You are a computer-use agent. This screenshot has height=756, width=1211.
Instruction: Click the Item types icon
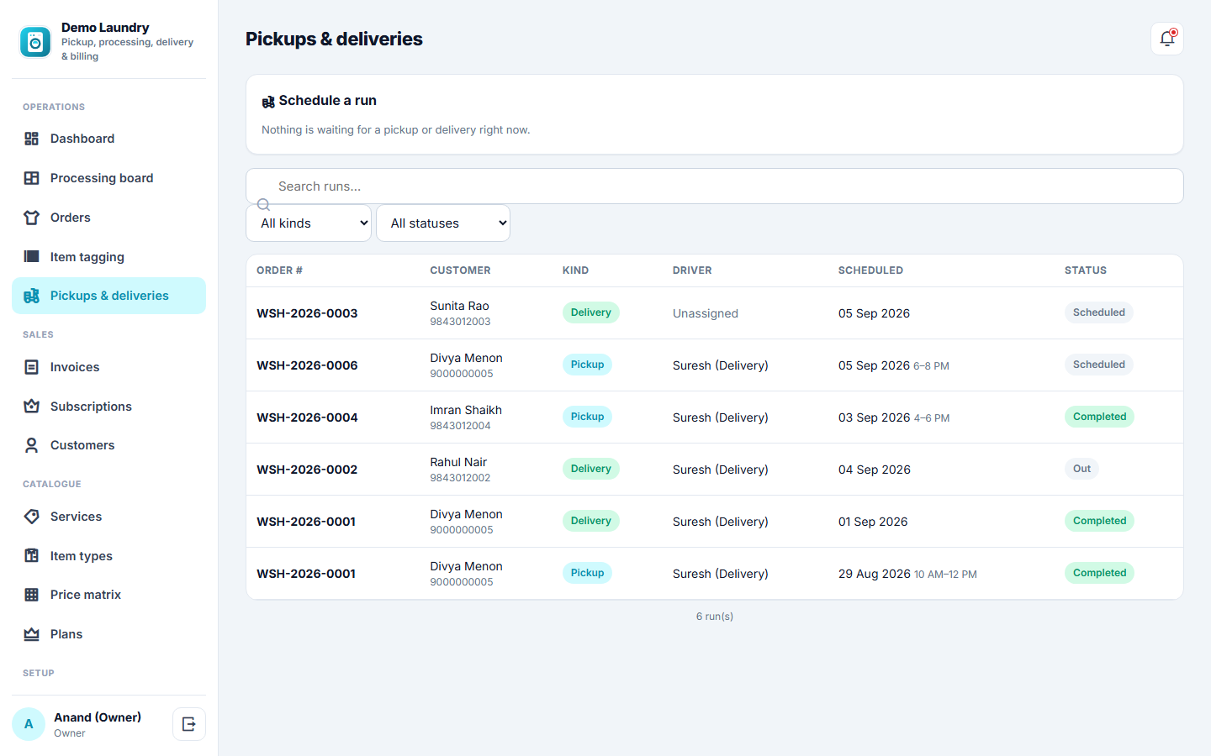[32, 556]
